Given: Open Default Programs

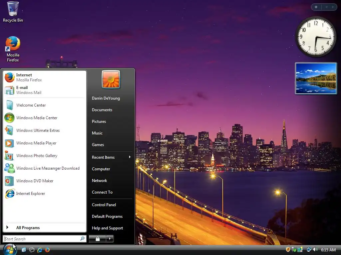Looking at the screenshot, I should (x=111, y=216).
